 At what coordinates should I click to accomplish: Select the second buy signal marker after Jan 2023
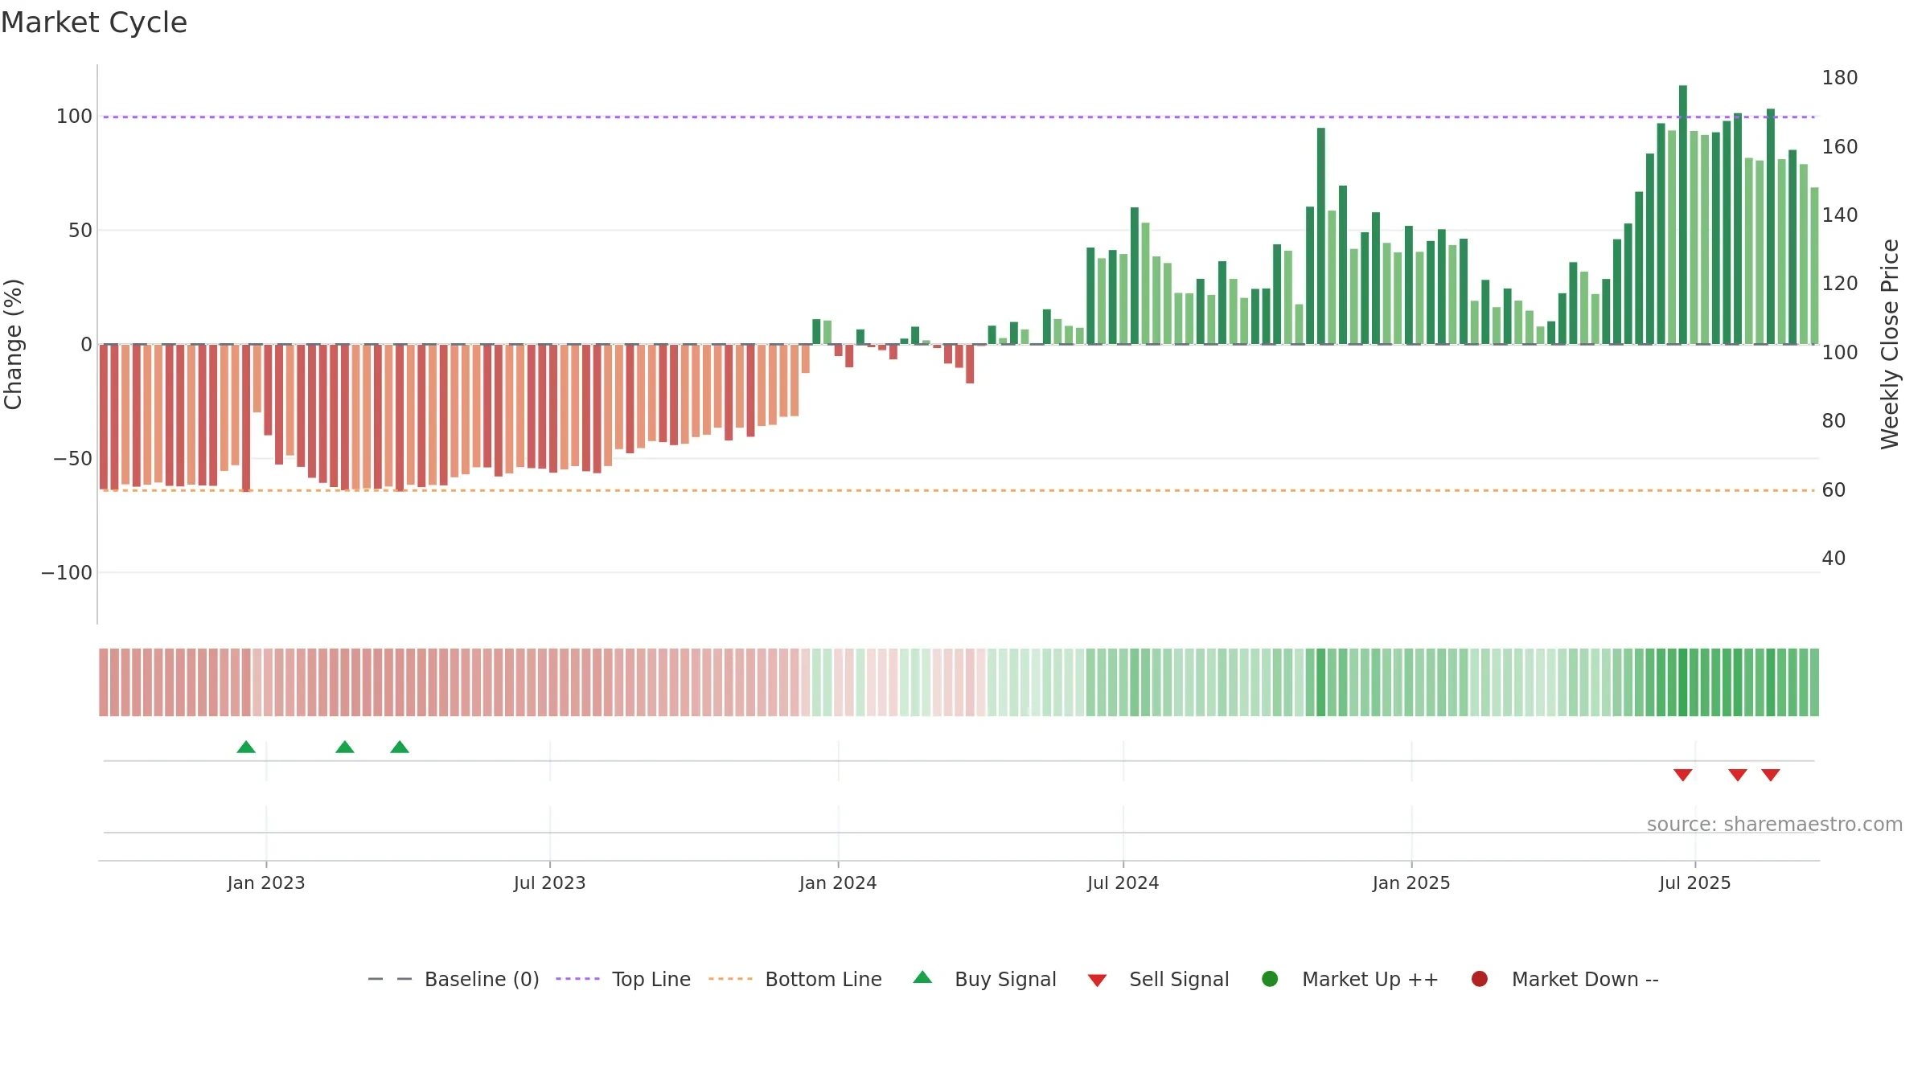coord(345,747)
